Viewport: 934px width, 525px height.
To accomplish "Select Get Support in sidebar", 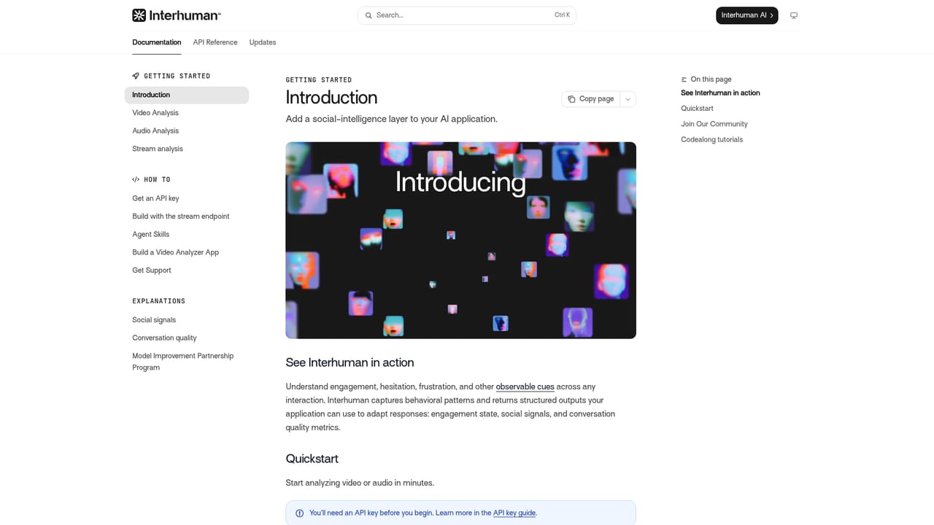I will pos(152,271).
